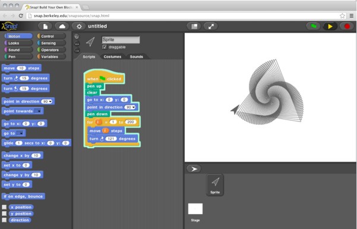Go back in browser history
Viewport: 357px width, 229px height.
pyautogui.click(x=5, y=15)
